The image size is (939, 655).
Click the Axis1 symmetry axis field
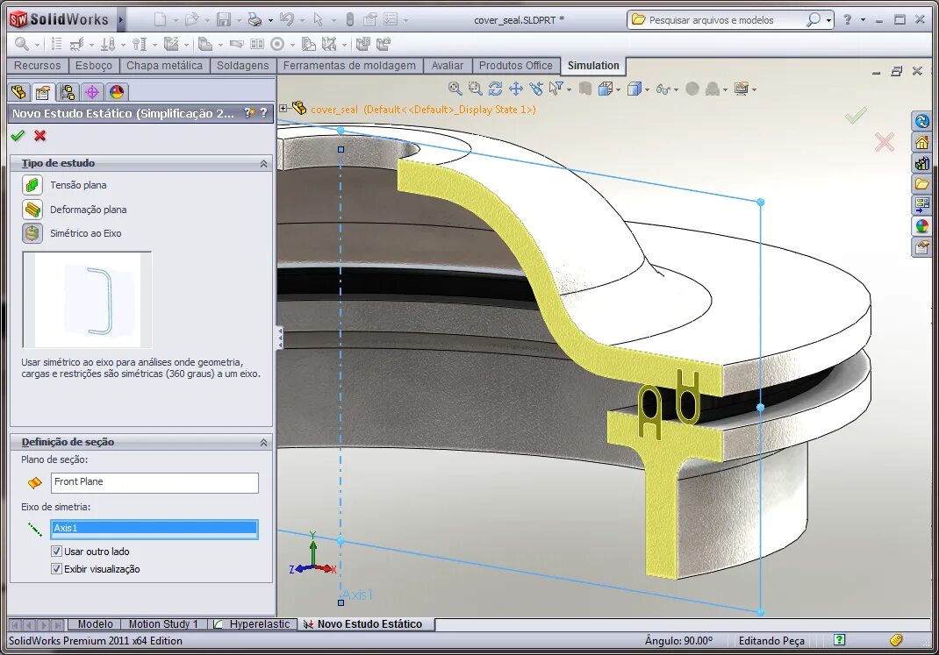click(x=154, y=529)
